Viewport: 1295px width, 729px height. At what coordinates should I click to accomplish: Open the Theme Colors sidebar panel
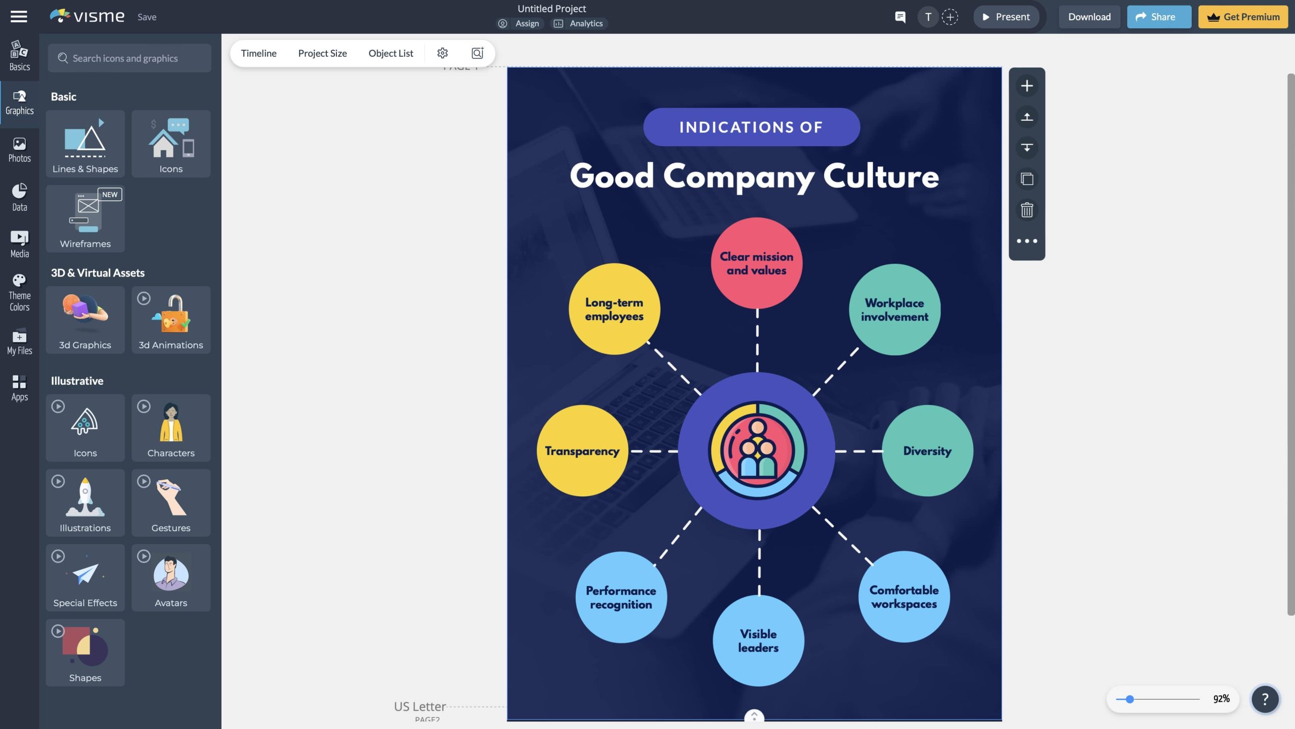[19, 292]
